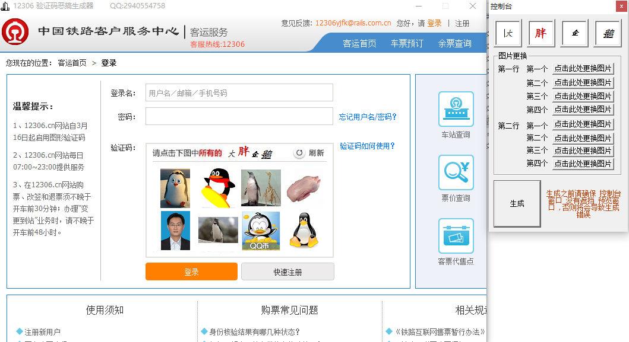Change row one third image button
The width and height of the screenshot is (629, 342).
tap(583, 96)
